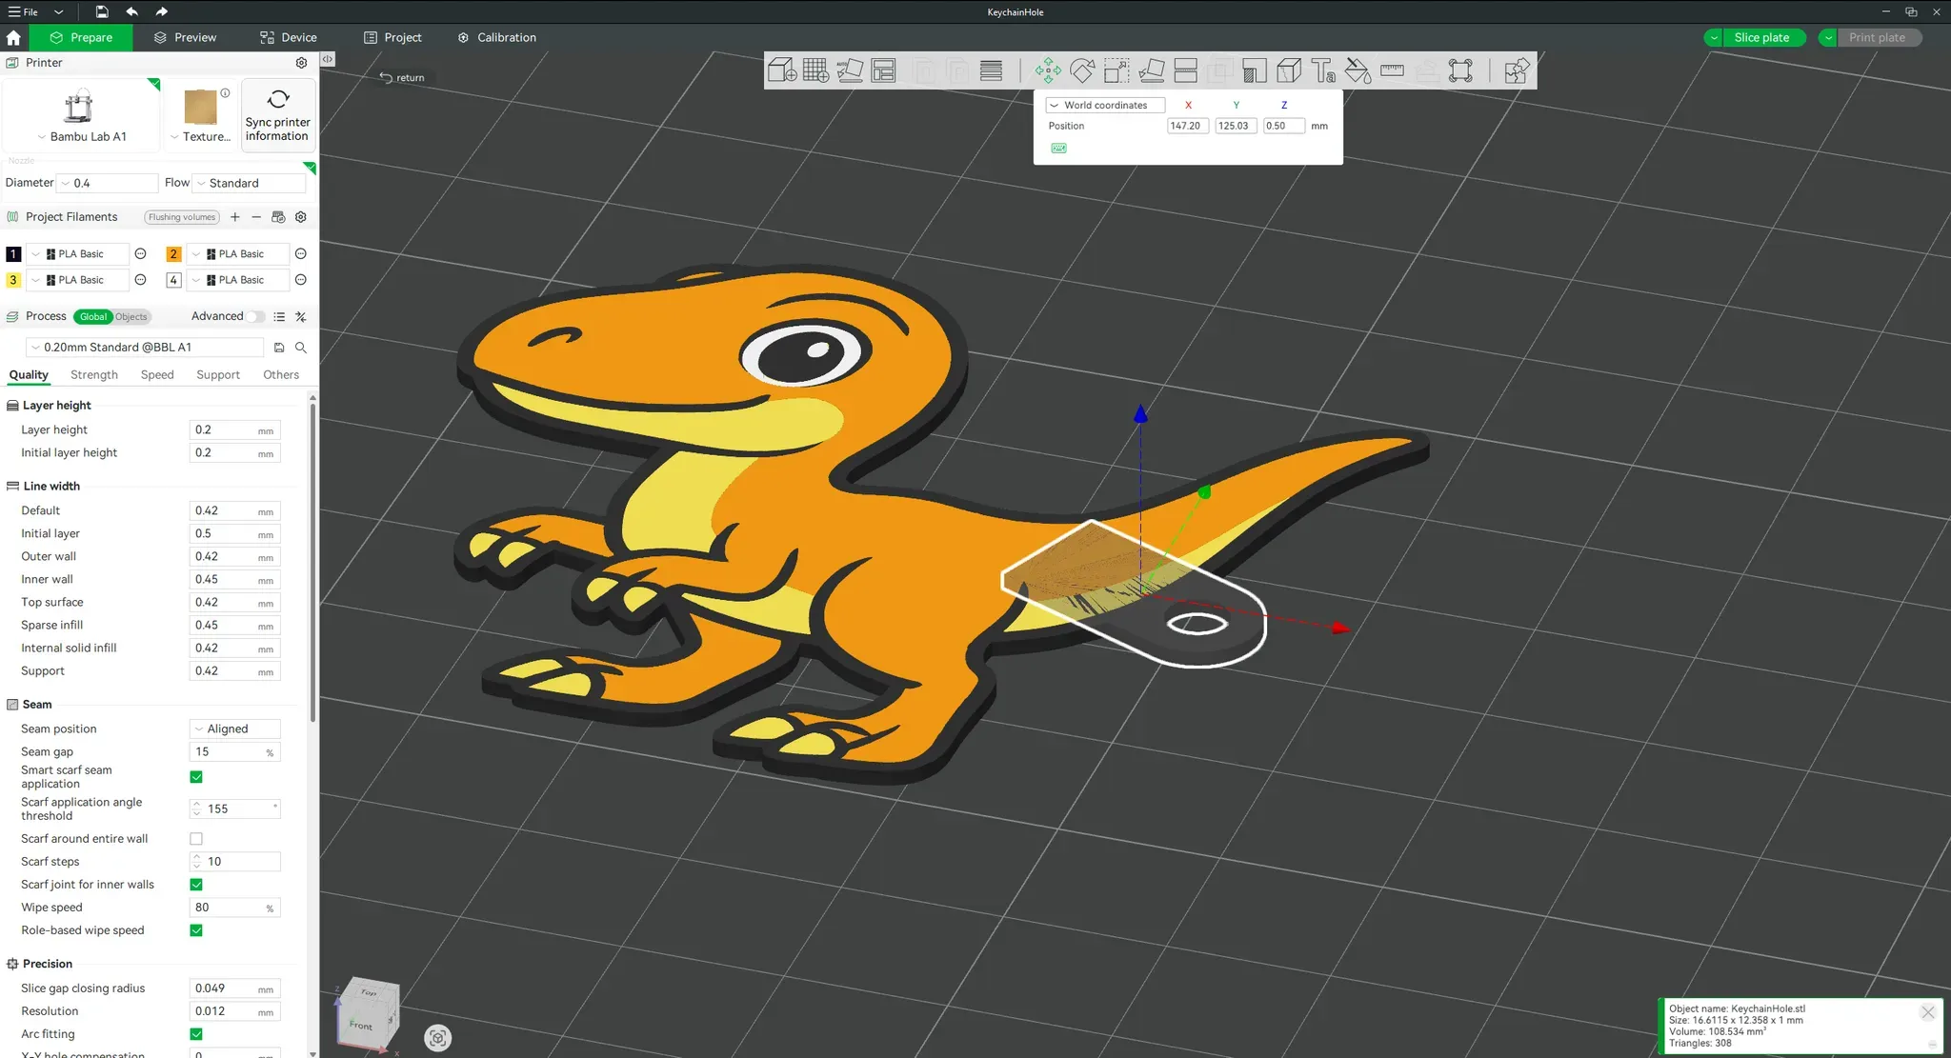Viewport: 1951px width, 1058px height.
Task: Enable the Advanced process toggle
Action: [255, 316]
